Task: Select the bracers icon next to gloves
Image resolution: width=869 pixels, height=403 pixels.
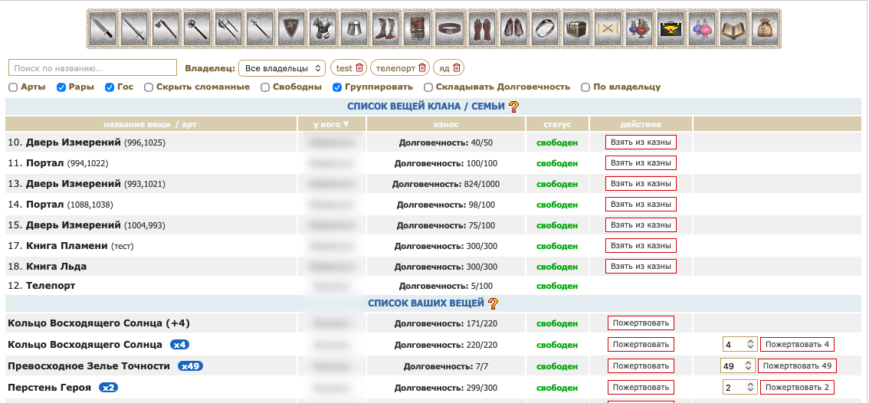Action: (x=513, y=29)
